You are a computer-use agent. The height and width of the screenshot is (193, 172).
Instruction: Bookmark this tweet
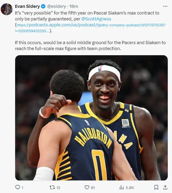point(156,187)
